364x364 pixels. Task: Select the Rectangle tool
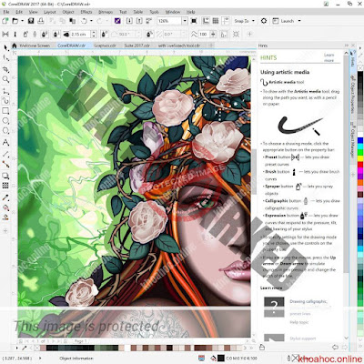click(x=5, y=111)
